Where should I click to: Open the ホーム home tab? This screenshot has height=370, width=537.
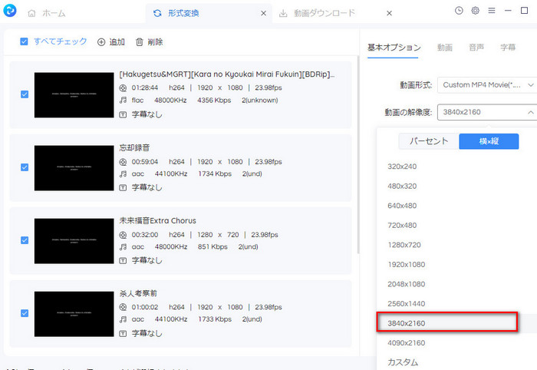click(47, 13)
